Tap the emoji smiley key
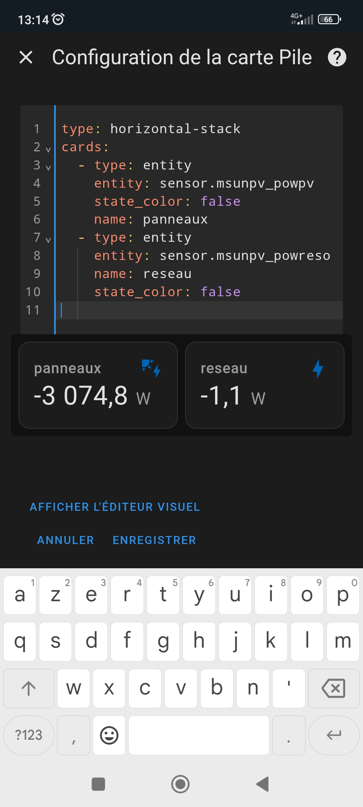Image resolution: width=363 pixels, height=807 pixels. pyautogui.click(x=109, y=735)
